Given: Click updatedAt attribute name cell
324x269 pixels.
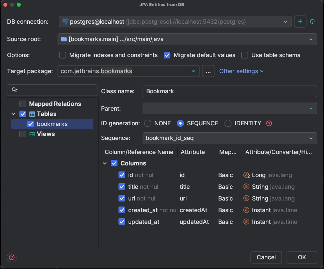Looking at the screenshot, I should (x=194, y=222).
